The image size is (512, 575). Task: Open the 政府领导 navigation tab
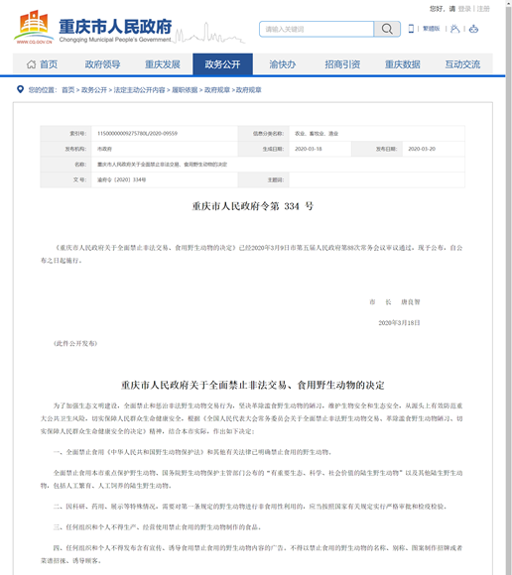pyautogui.click(x=102, y=64)
